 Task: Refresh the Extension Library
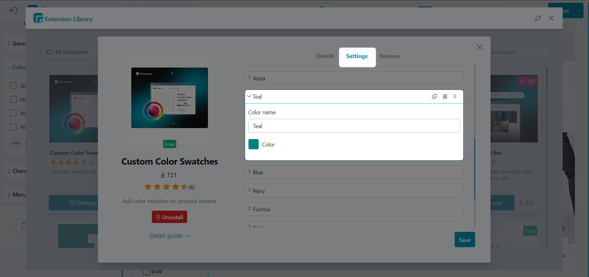tap(538, 18)
